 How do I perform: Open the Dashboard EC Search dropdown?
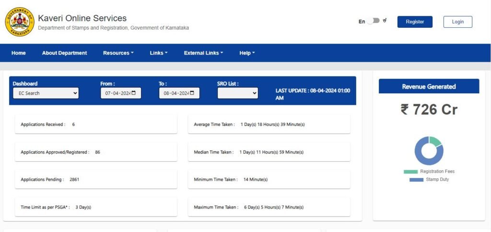46,93
